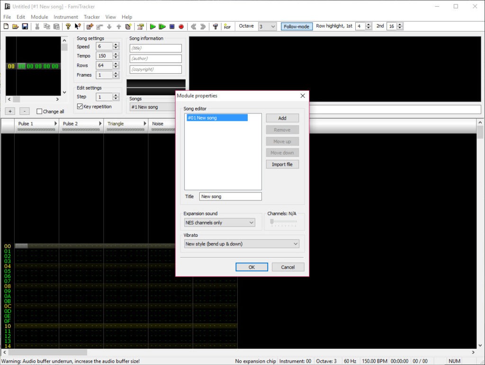
Task: Open the Module menu
Action: (39, 17)
